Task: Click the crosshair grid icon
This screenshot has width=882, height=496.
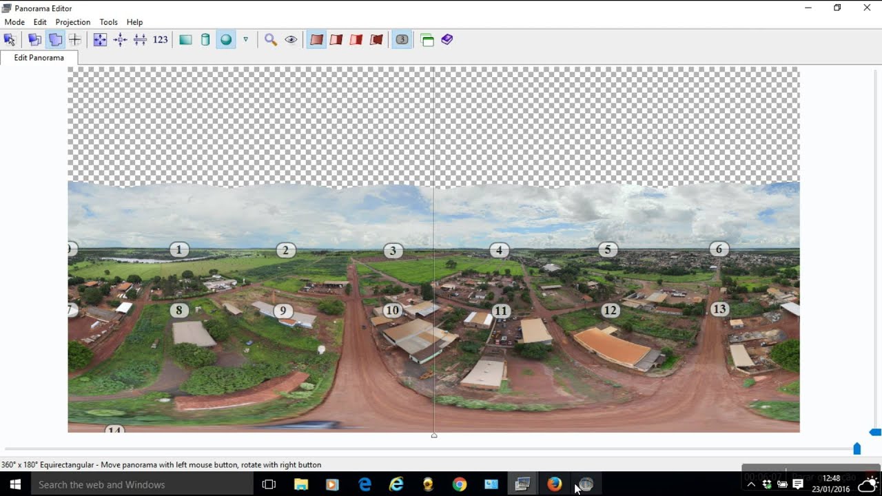Action: (x=75, y=40)
